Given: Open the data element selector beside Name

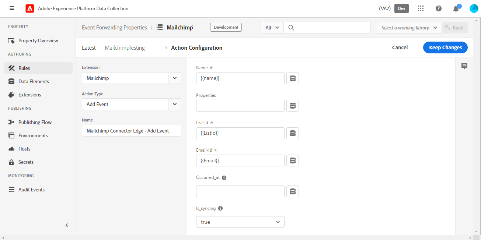Looking at the screenshot, I should [x=292, y=78].
